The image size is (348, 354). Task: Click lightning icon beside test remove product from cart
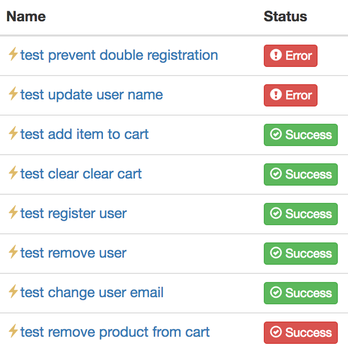(13, 331)
